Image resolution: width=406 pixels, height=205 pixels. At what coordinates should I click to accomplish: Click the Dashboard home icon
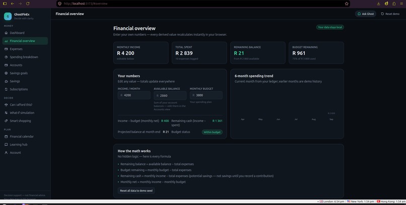click(x=6, y=33)
